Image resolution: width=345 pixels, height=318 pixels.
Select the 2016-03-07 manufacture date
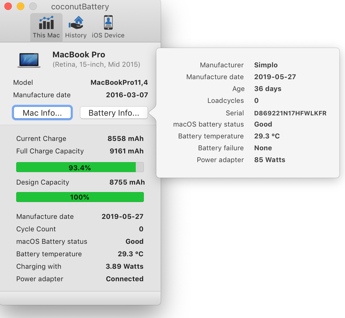127,95
